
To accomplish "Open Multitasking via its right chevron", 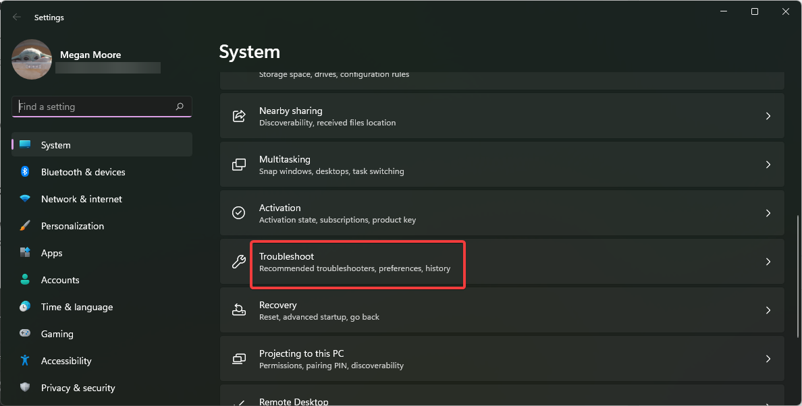I will coord(768,165).
